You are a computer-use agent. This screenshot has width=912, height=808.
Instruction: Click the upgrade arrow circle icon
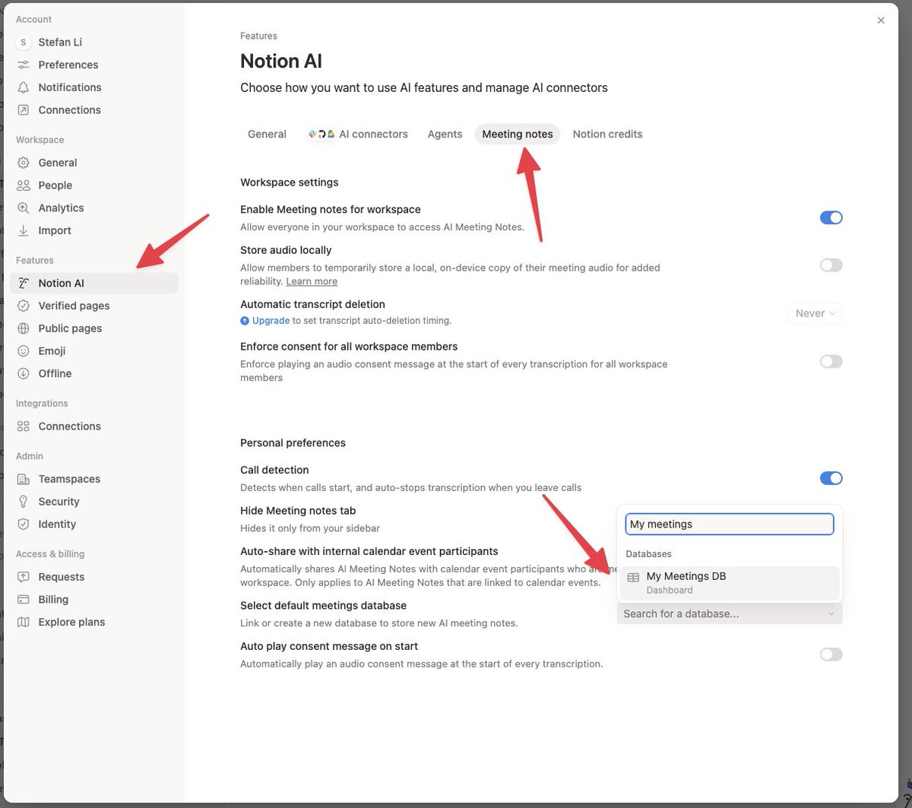(245, 321)
